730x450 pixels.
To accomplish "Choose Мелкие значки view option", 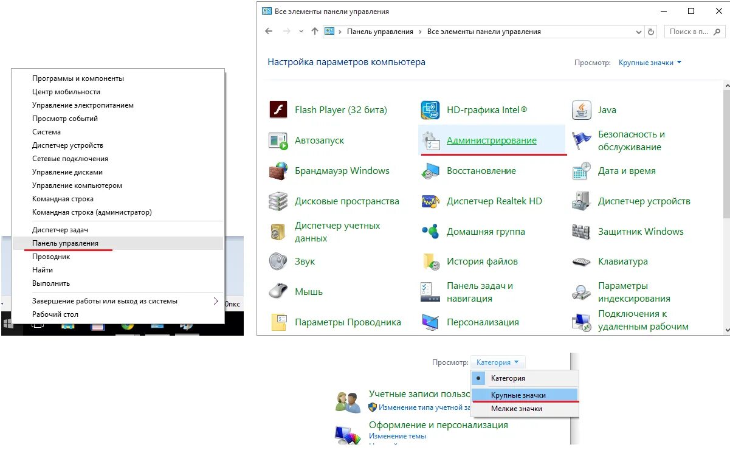I will coord(525,409).
